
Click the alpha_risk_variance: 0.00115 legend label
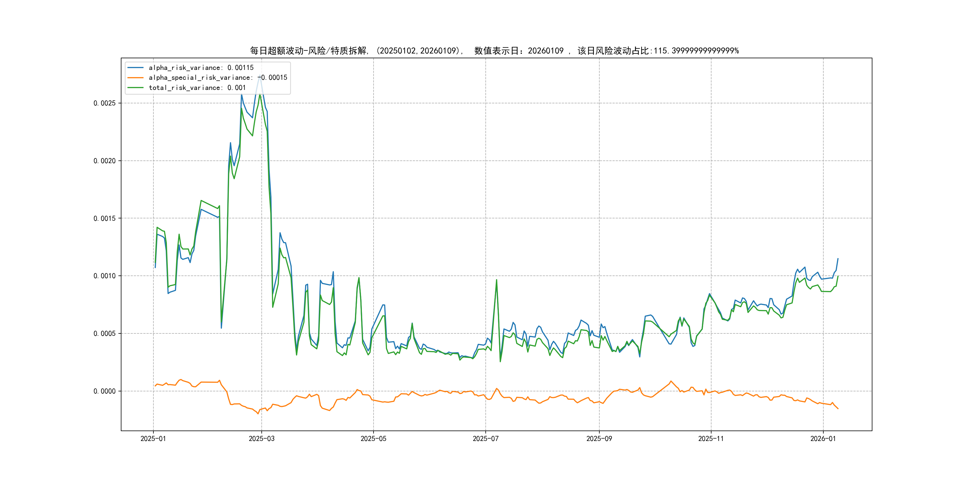click(x=201, y=68)
